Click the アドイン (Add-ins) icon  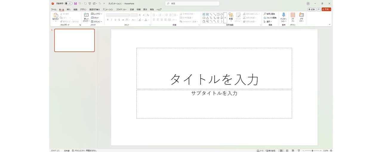tap(293, 15)
